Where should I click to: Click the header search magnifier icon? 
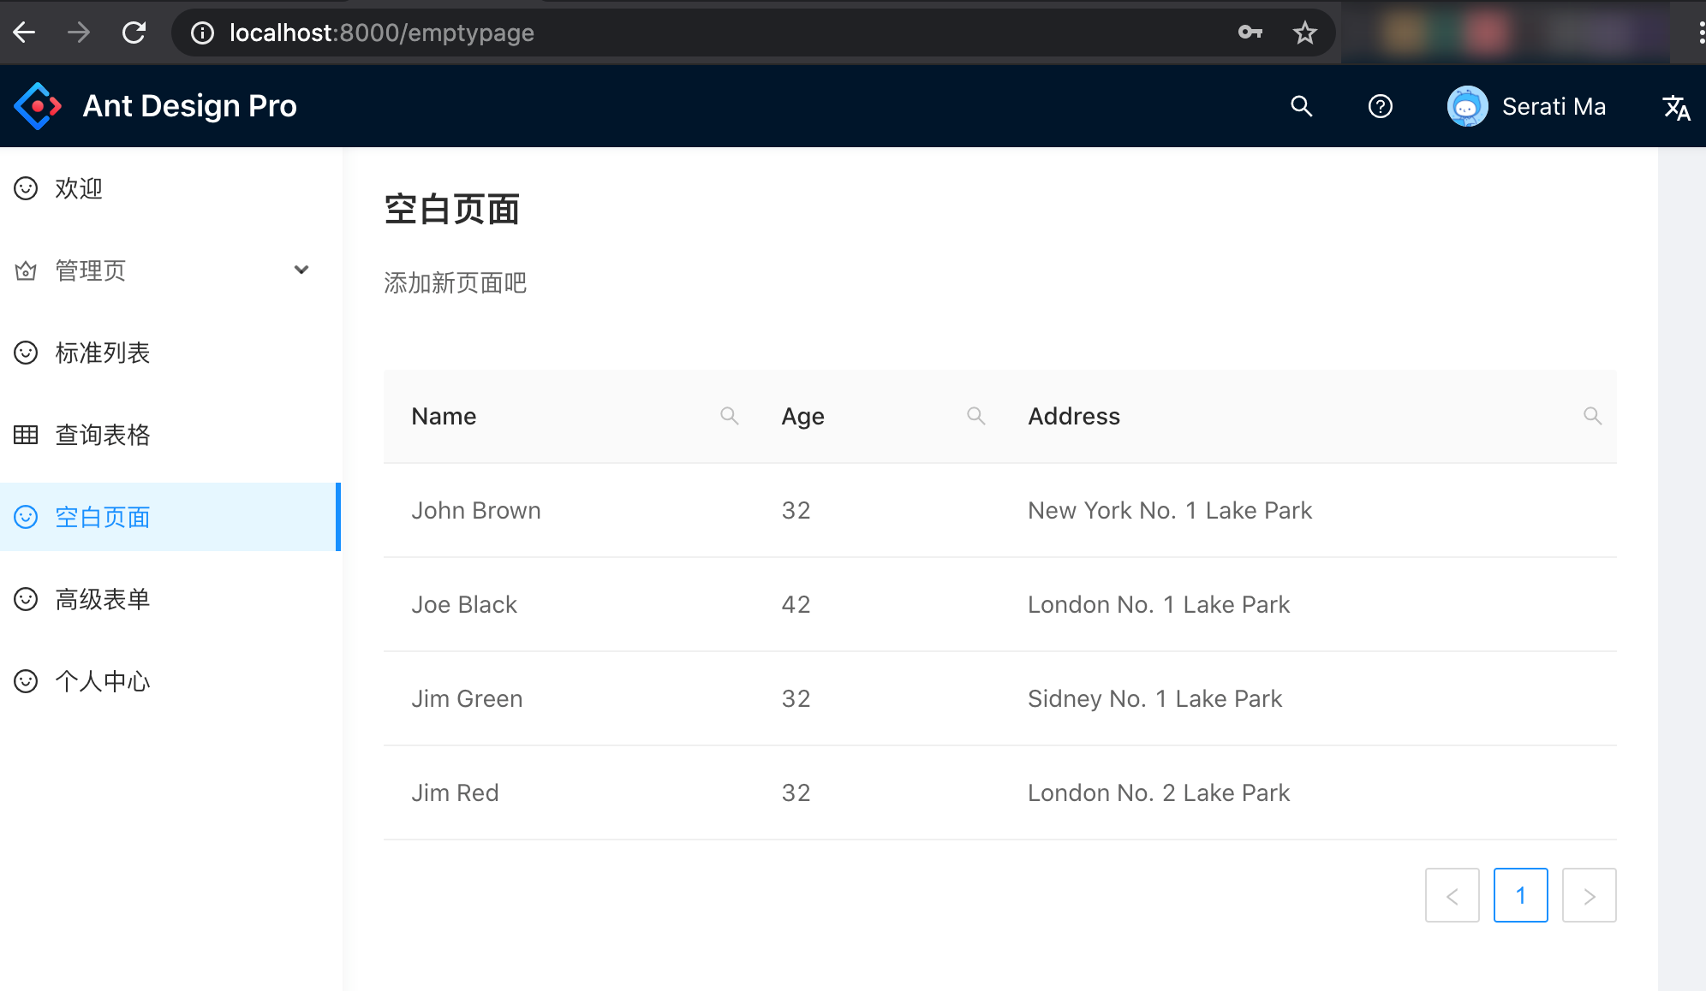[1301, 106]
